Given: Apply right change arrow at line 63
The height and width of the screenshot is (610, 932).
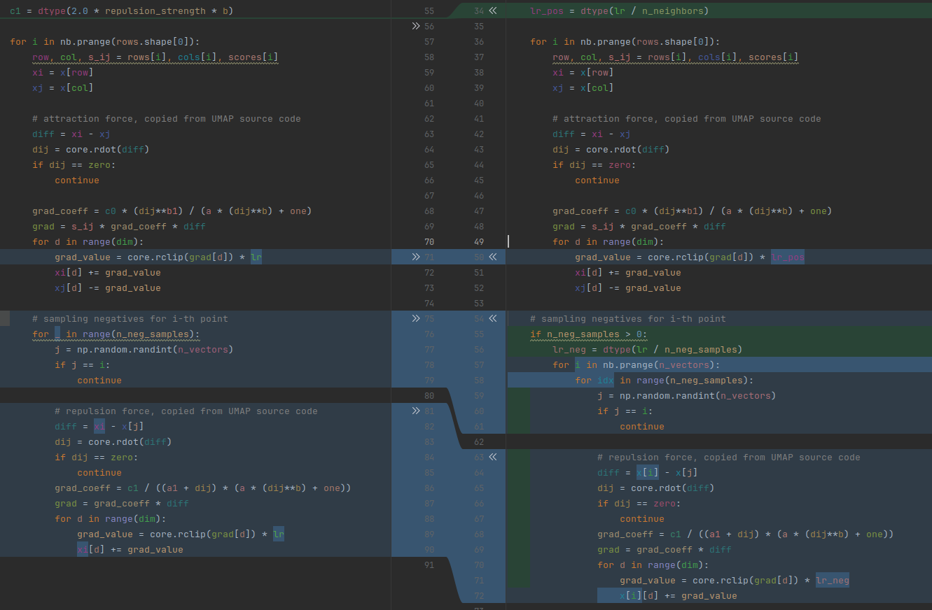Looking at the screenshot, I should [x=493, y=457].
